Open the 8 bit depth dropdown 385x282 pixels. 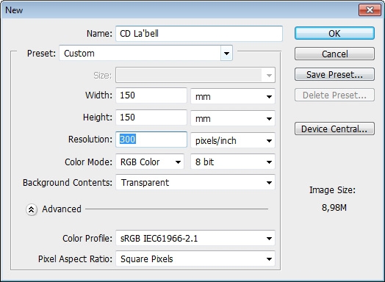[x=233, y=162]
